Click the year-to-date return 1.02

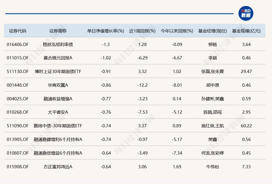(x=177, y=71)
